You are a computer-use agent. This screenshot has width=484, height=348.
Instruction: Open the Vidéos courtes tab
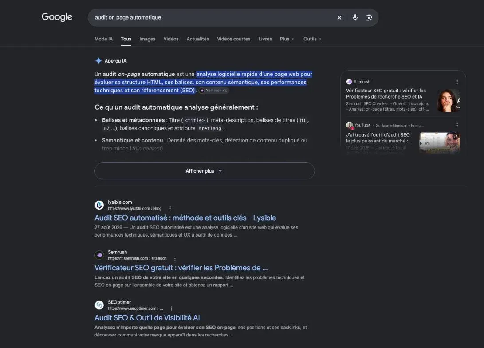(234, 39)
